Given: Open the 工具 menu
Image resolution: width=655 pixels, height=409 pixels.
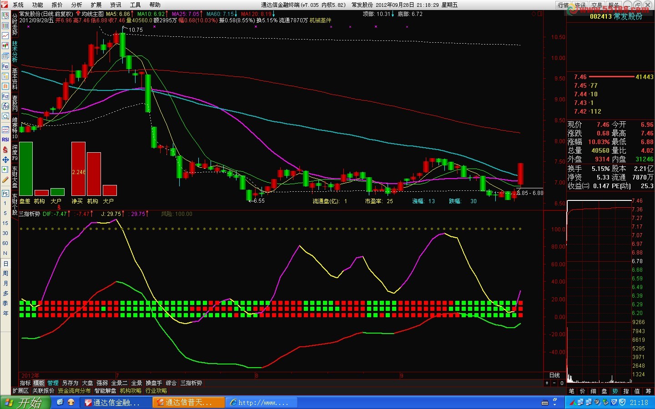Looking at the screenshot, I should pyautogui.click(x=136, y=5).
